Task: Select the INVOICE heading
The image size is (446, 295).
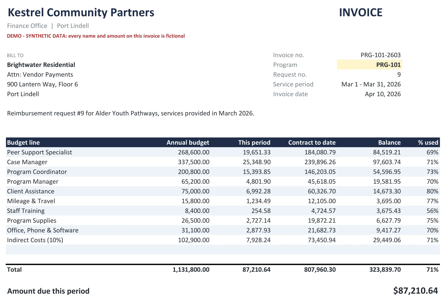Action: tap(361, 13)
